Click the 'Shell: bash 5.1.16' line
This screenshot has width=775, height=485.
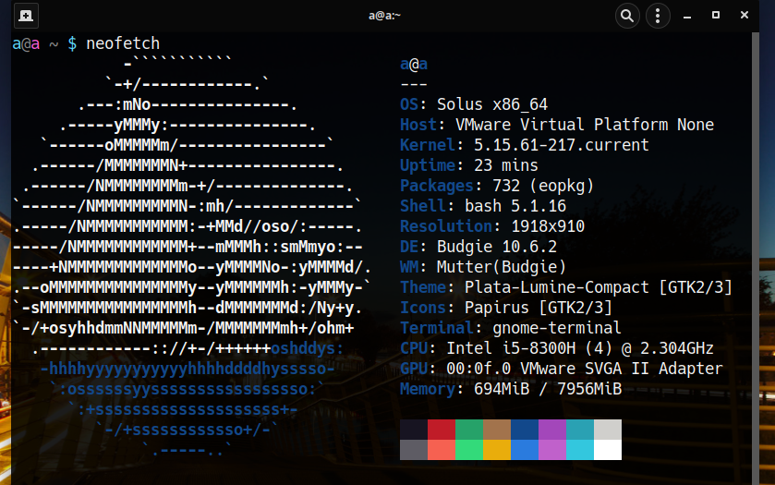coord(483,206)
